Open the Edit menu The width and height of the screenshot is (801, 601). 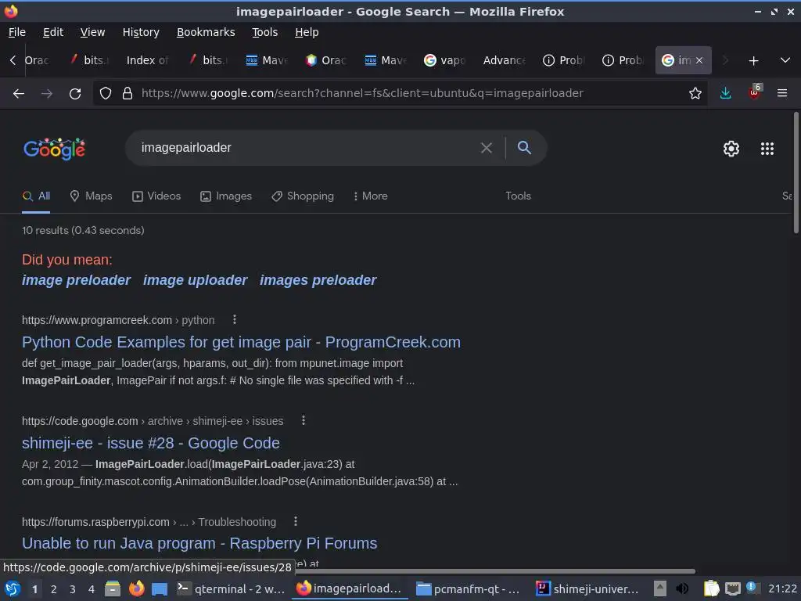pos(53,32)
